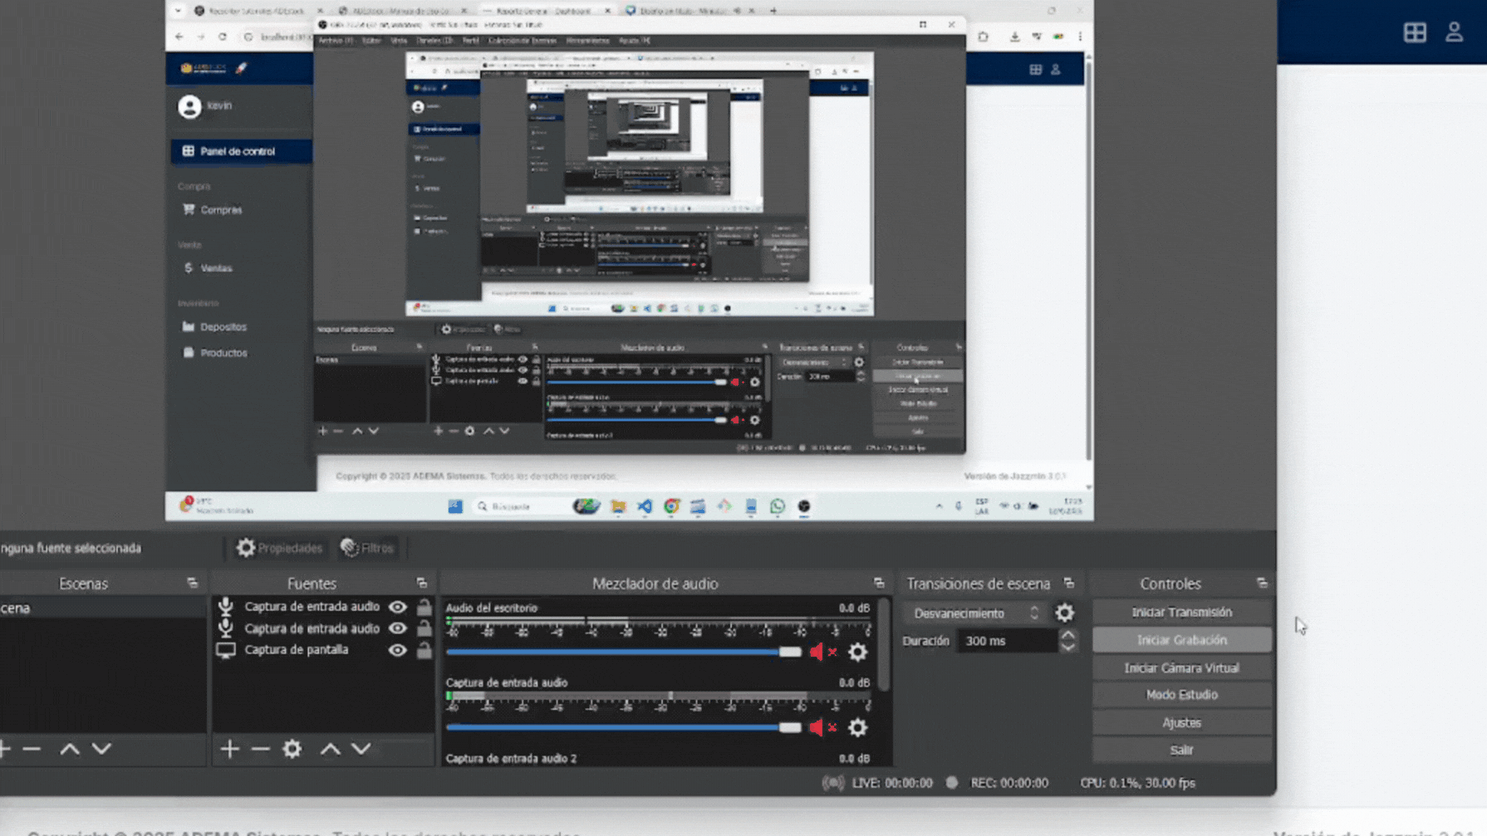
Task: Open source properties gear in Fuentes toolbar
Action: point(292,750)
